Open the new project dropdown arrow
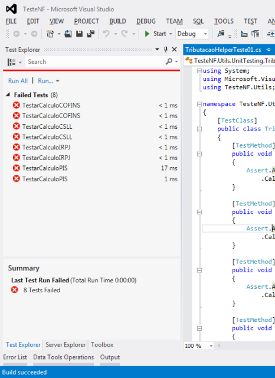275x378 pixels. tap(59, 34)
